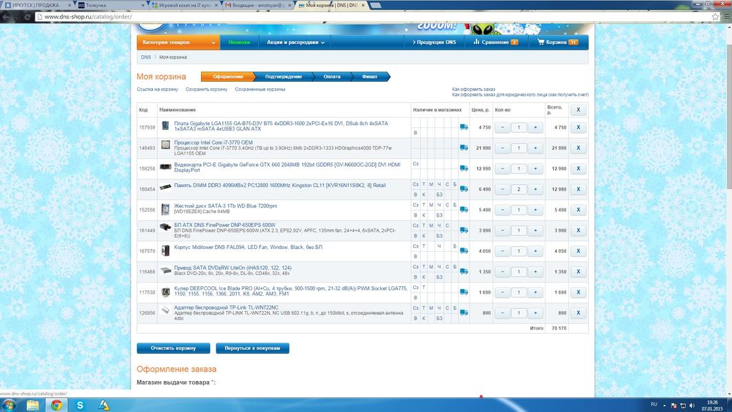The image size is (732, 412).
Task: Click the volume icon in system tray
Action: [692, 405]
